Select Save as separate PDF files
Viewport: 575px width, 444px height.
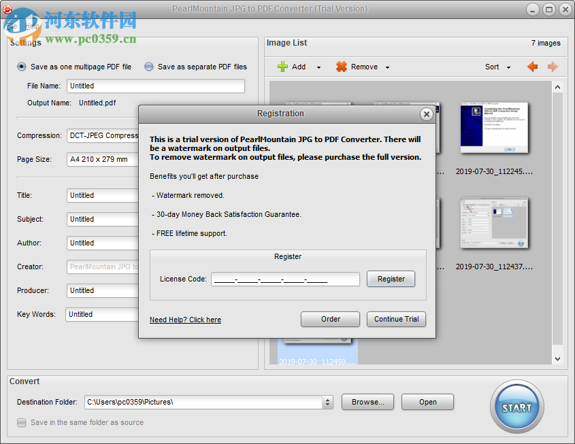click(x=148, y=65)
